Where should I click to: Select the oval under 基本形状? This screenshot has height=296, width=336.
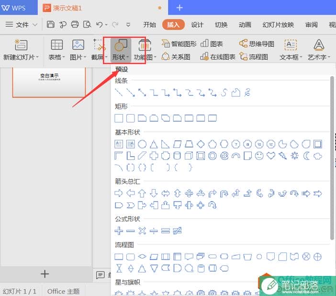(142, 144)
